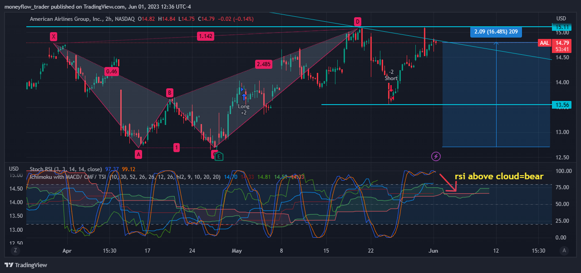Click the 24 date on time axis
Viewport: 581px width, 273px height.
click(x=192, y=250)
